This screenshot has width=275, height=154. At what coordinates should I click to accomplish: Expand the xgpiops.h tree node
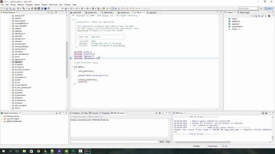coord(10,62)
